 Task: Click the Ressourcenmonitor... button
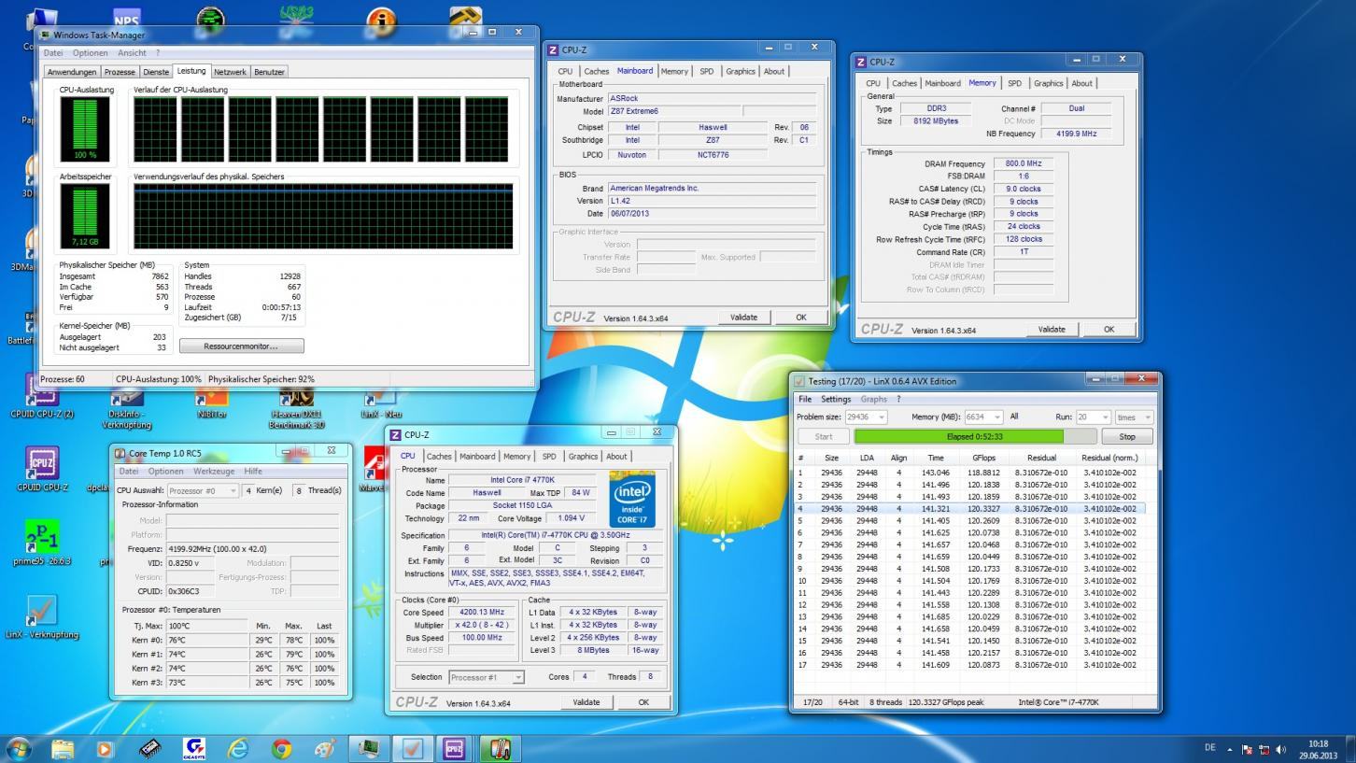tap(241, 346)
